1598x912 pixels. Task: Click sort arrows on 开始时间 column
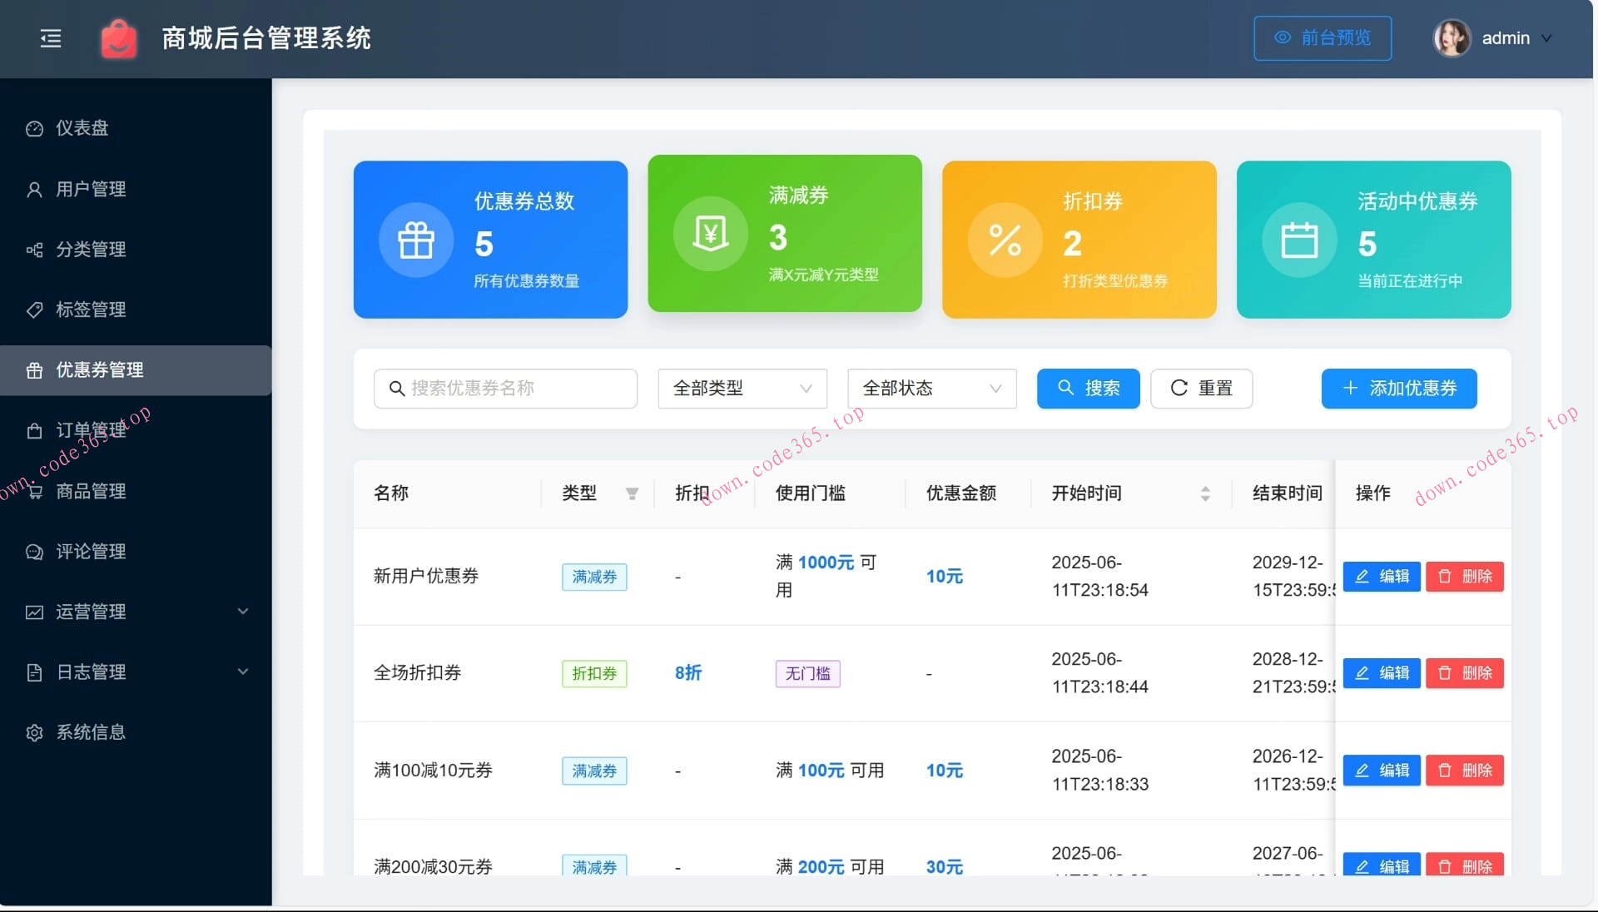[x=1204, y=493]
